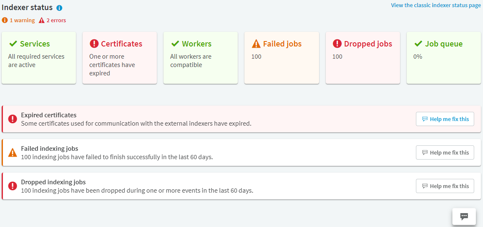
Task: Click the red error icon in Expired certificates row
Action: (13, 119)
